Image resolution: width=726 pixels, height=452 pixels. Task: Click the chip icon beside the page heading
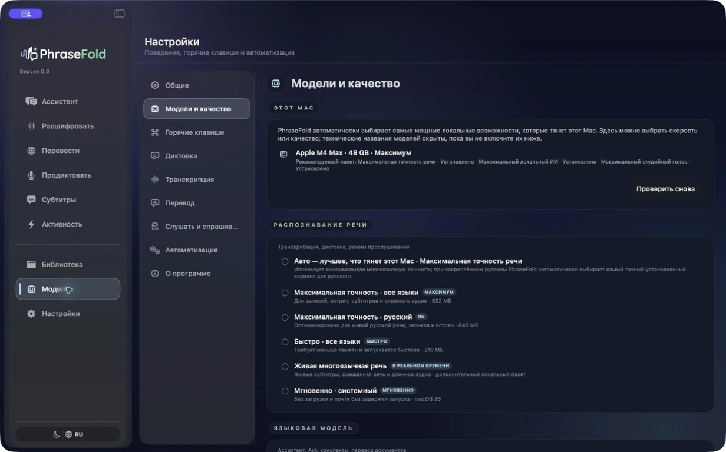(x=276, y=84)
